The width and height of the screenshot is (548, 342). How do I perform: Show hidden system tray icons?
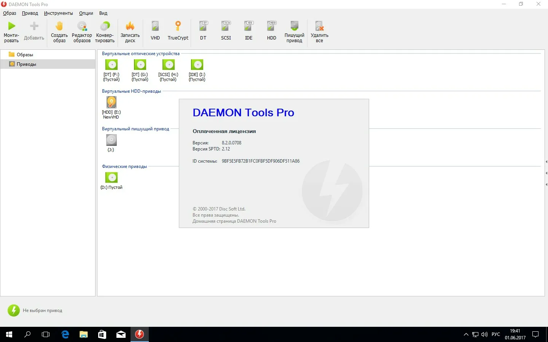466,334
